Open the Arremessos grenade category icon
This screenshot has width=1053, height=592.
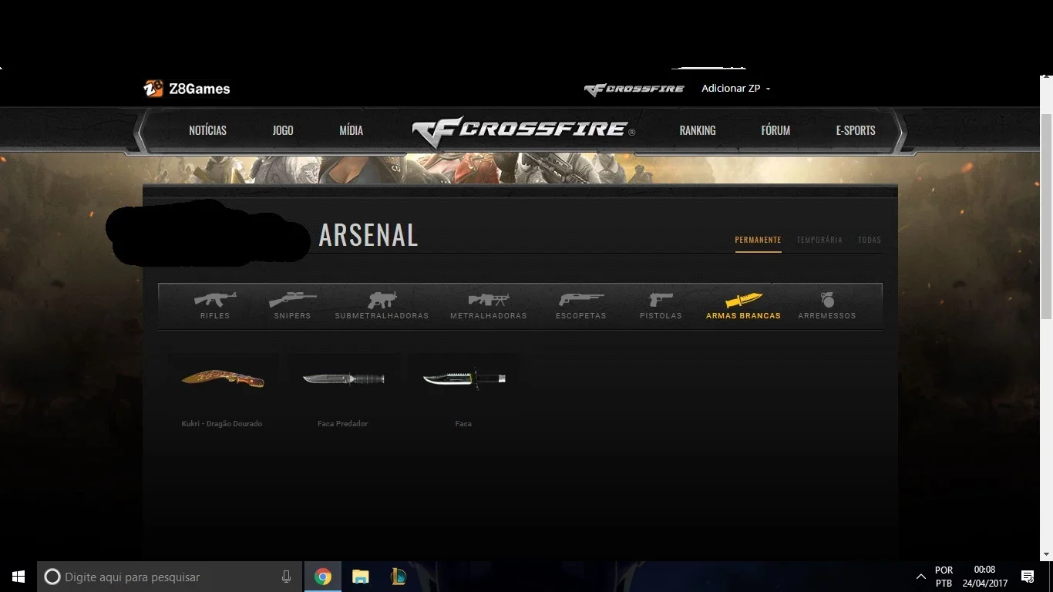click(827, 299)
